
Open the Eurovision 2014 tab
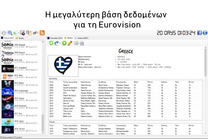click(55, 38)
